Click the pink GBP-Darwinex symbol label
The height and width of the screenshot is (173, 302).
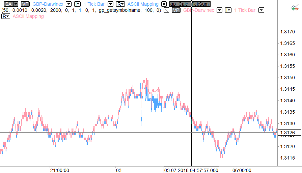pos(198,10)
